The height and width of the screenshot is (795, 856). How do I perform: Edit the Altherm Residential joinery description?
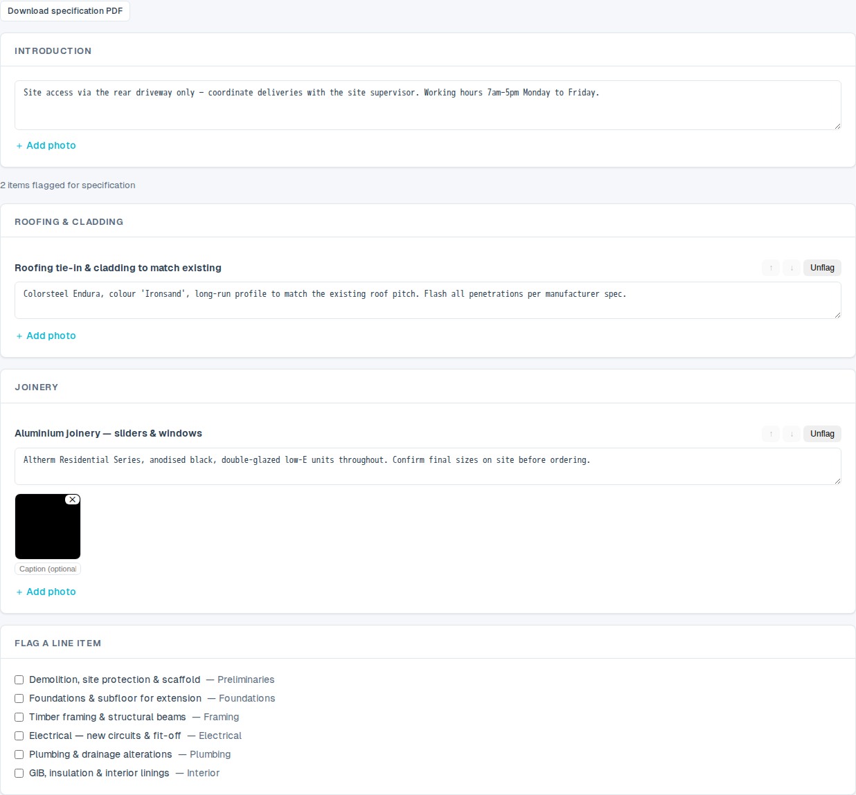pyautogui.click(x=428, y=466)
